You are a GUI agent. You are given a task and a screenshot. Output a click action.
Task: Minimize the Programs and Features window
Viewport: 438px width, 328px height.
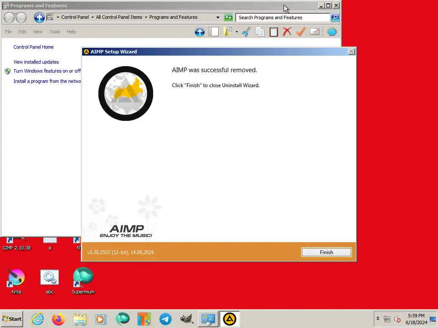(x=321, y=5)
